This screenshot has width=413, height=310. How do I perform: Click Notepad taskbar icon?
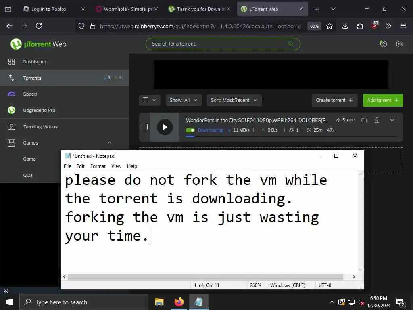click(198, 302)
